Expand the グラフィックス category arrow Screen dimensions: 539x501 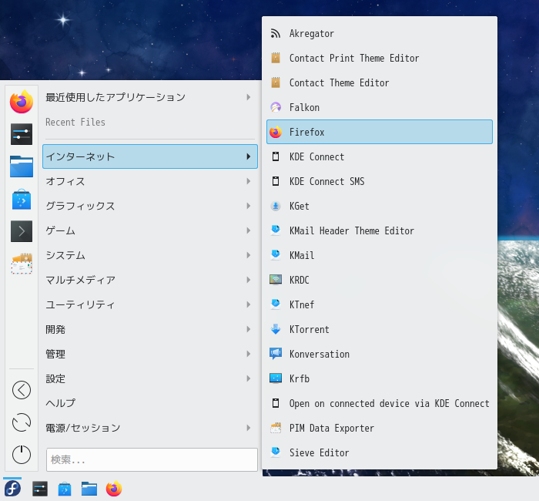248,206
